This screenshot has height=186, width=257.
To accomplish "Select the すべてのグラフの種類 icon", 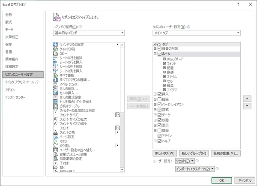I will [56, 80].
